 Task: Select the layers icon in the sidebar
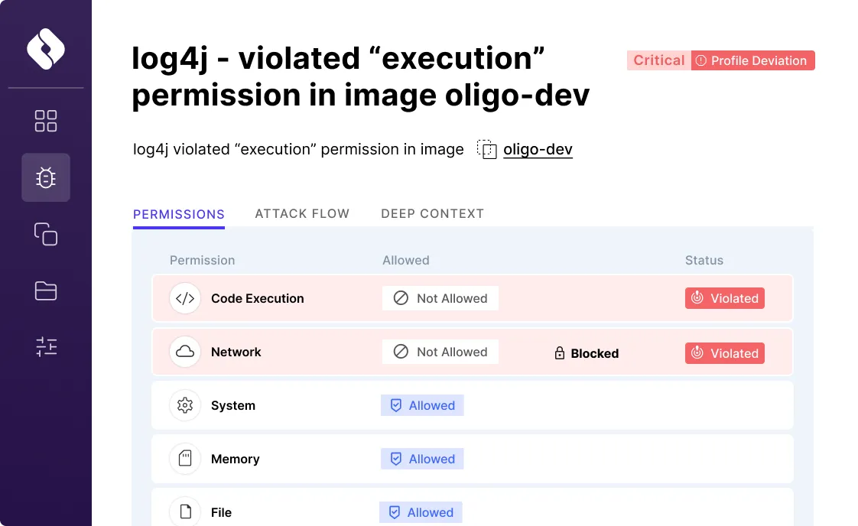pyautogui.click(x=46, y=234)
